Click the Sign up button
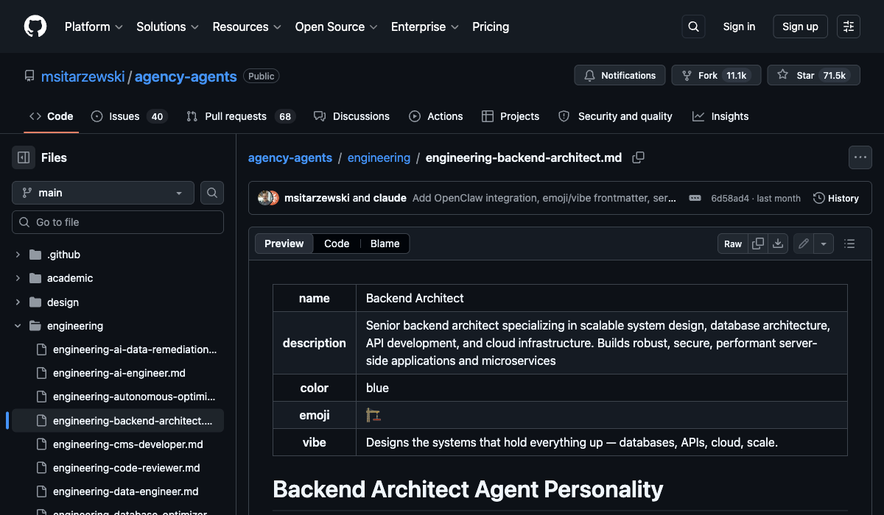This screenshot has width=884, height=515. (800, 26)
